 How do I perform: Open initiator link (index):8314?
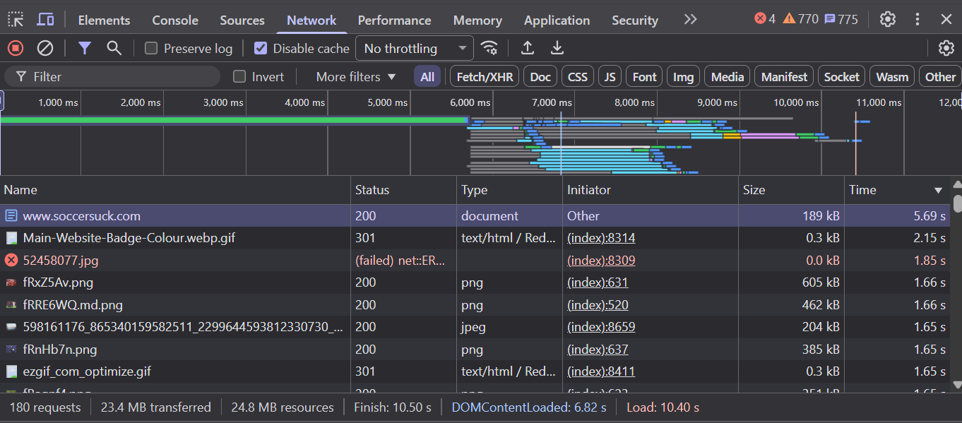pos(601,238)
